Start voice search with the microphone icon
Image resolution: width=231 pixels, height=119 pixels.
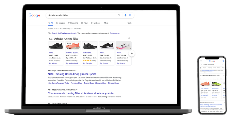click(x=125, y=15)
